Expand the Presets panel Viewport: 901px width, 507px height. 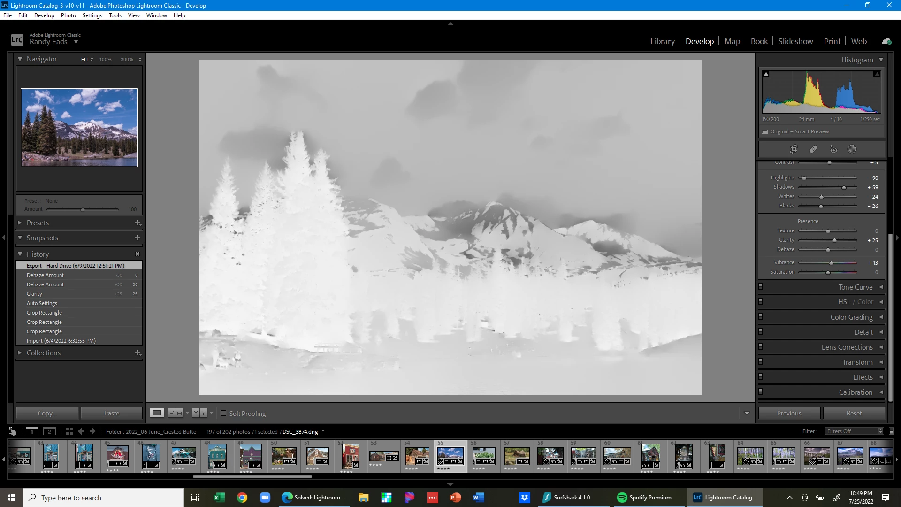(x=38, y=223)
